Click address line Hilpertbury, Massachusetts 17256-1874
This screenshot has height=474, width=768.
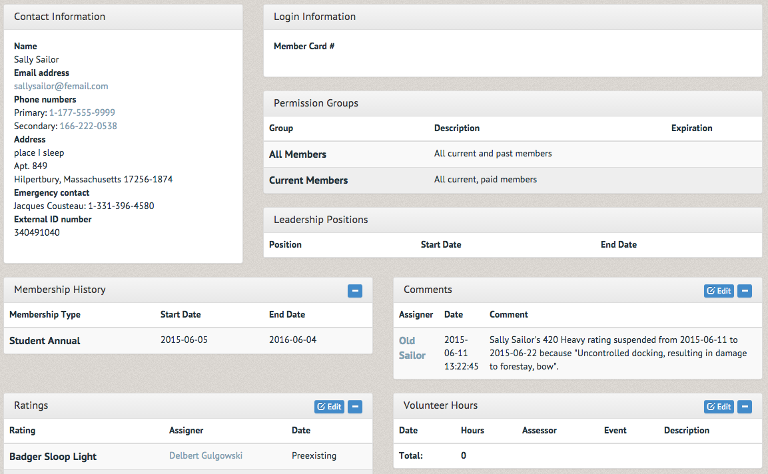(93, 180)
